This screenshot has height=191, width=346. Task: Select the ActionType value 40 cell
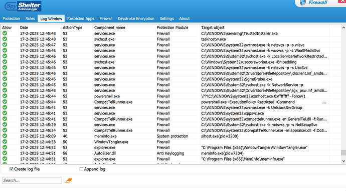65,136
